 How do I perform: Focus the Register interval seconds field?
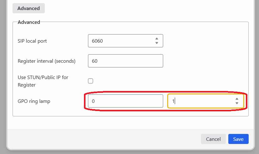125,61
